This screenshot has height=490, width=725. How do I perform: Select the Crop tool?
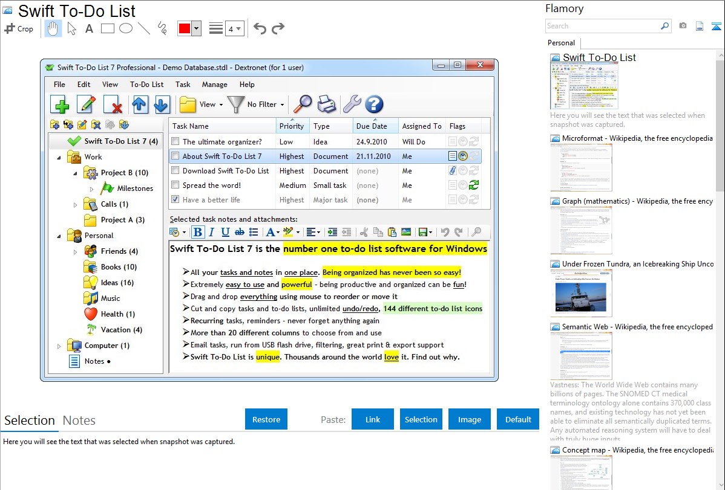19,28
